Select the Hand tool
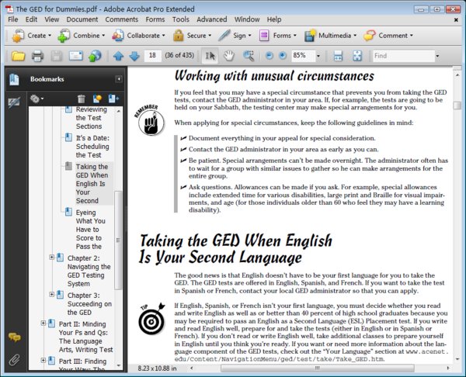Image resolution: width=466 pixels, height=377 pixels. [x=229, y=56]
